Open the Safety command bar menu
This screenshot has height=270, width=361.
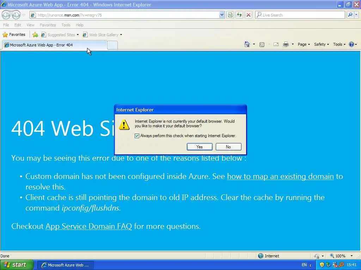coord(322,44)
